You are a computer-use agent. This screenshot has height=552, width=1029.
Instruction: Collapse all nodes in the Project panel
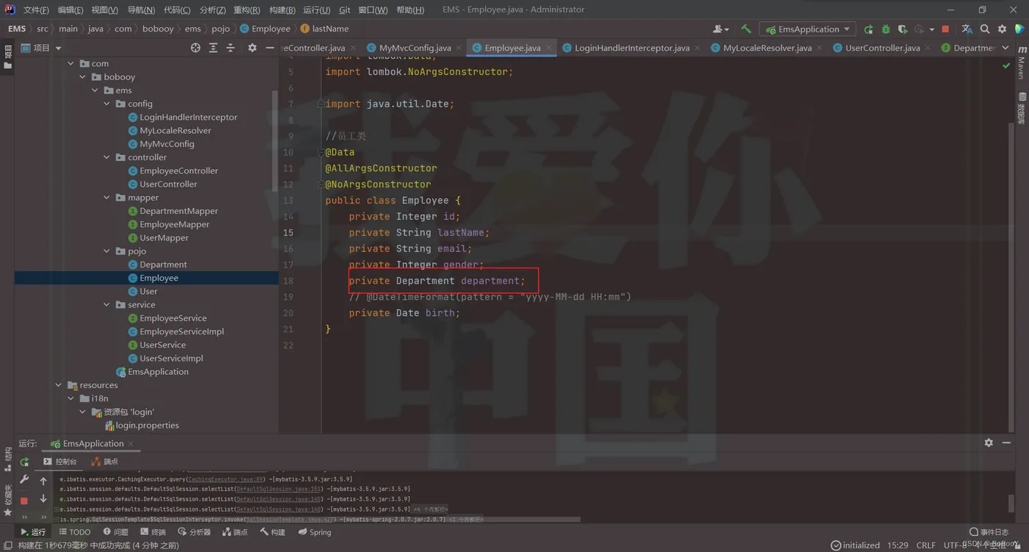click(x=231, y=48)
